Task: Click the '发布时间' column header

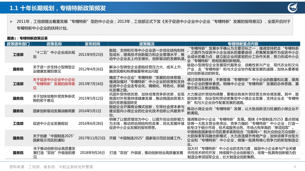Action: point(92,44)
